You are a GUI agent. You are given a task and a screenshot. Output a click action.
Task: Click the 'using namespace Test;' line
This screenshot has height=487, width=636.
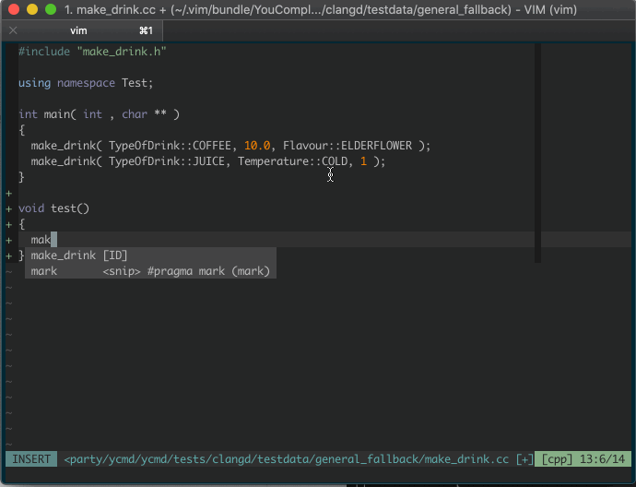86,83
